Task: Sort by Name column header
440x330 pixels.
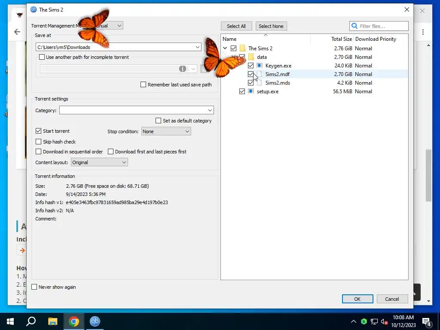Action: pos(229,39)
